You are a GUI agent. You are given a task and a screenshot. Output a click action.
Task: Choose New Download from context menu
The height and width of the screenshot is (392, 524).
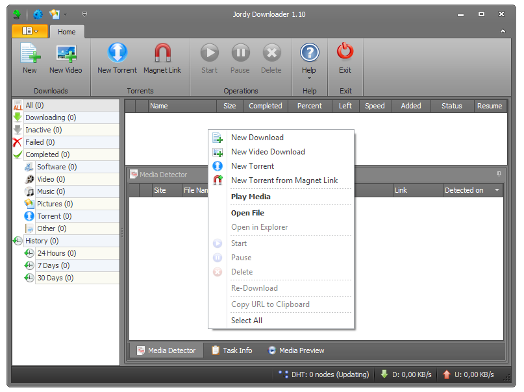coord(281,138)
